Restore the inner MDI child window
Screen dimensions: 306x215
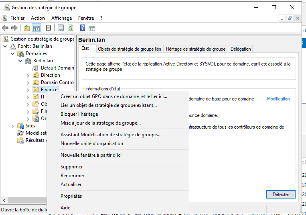[x=290, y=18]
